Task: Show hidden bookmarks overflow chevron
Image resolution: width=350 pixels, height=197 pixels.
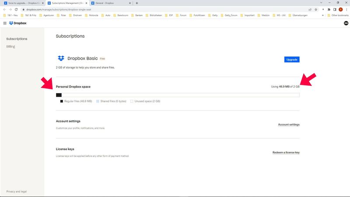Action: coord(322,15)
